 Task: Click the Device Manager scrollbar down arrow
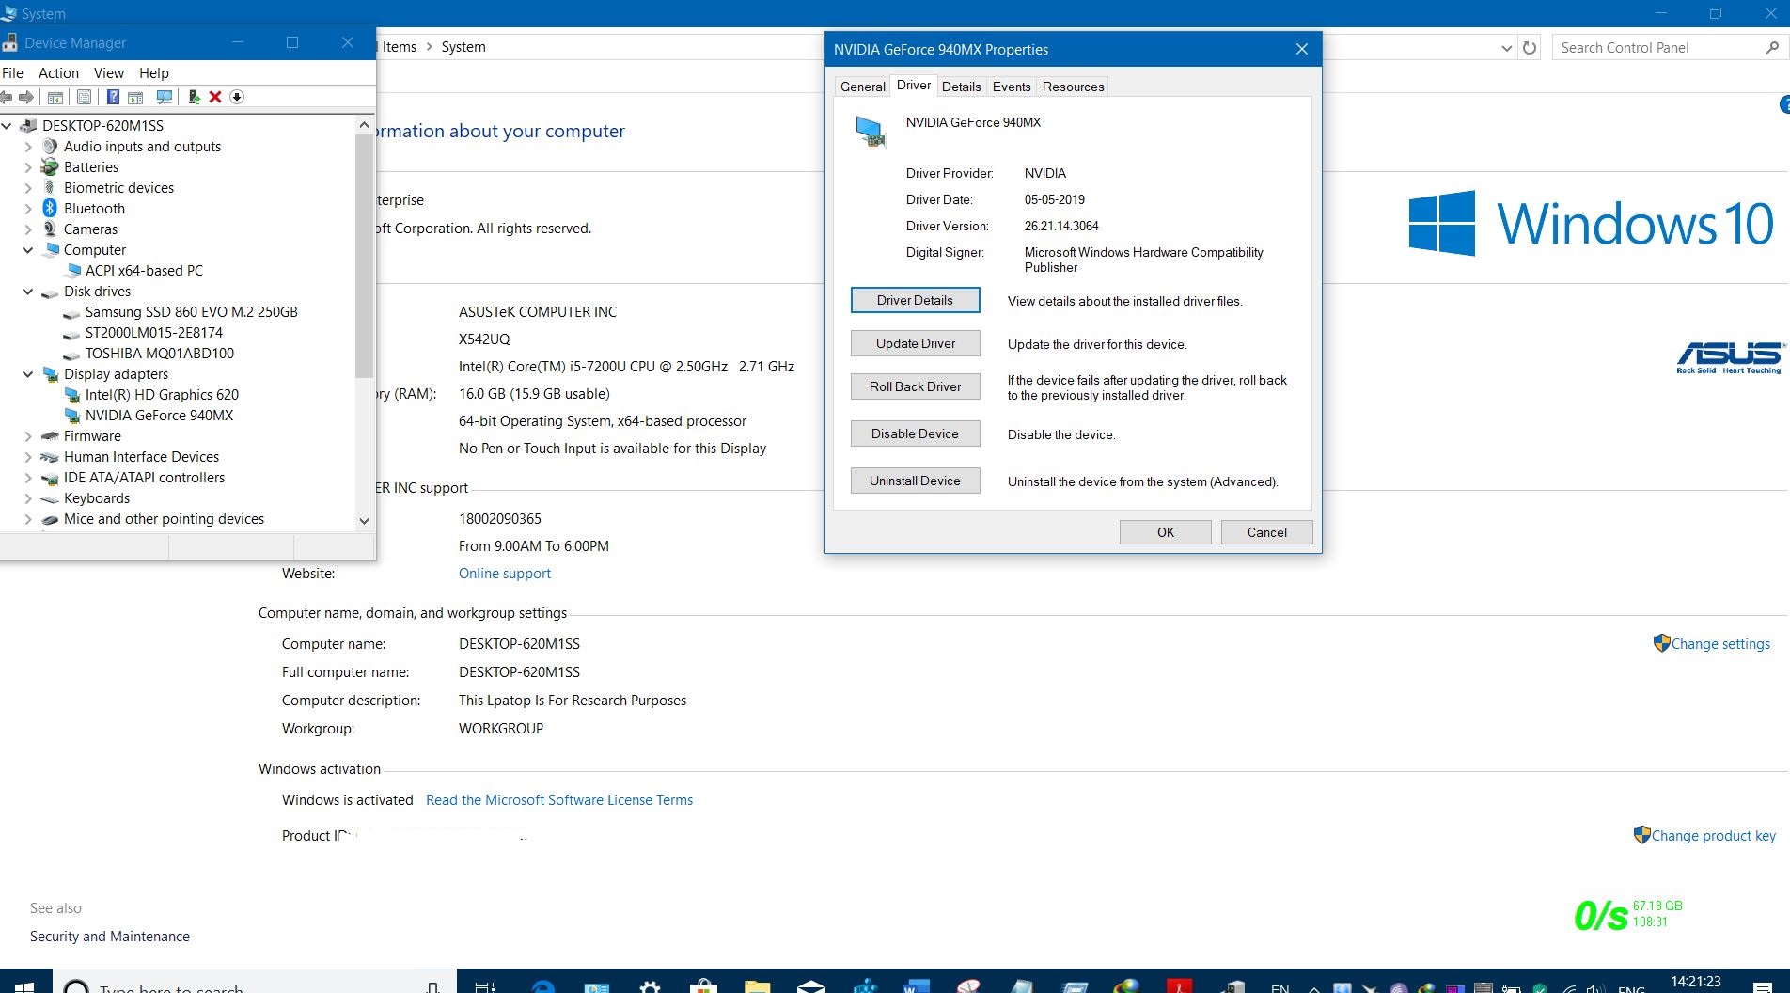[365, 521]
